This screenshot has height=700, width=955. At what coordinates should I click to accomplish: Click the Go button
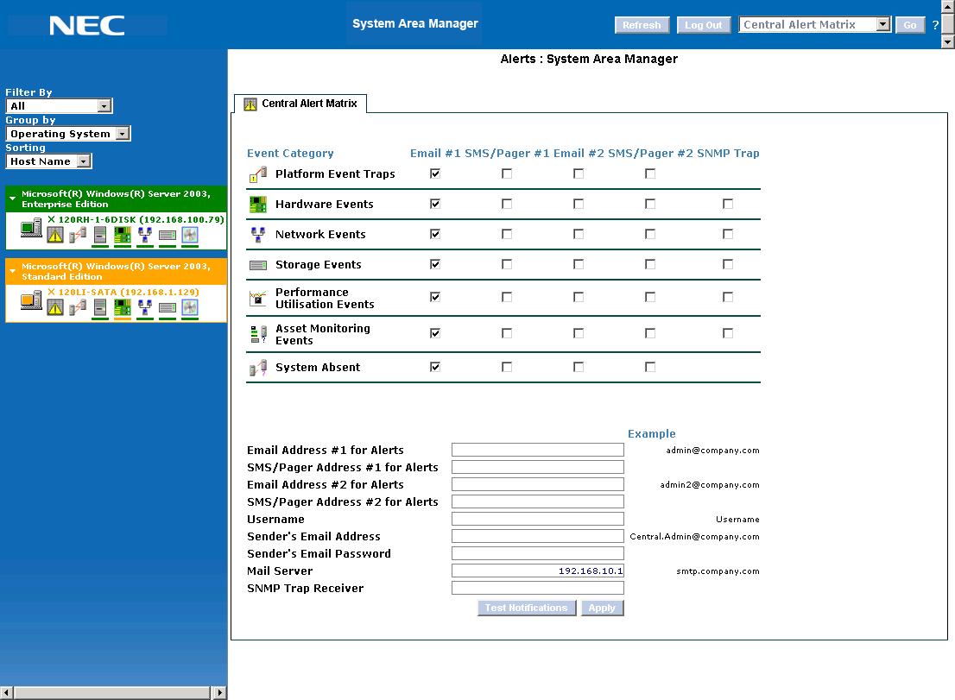click(x=910, y=25)
